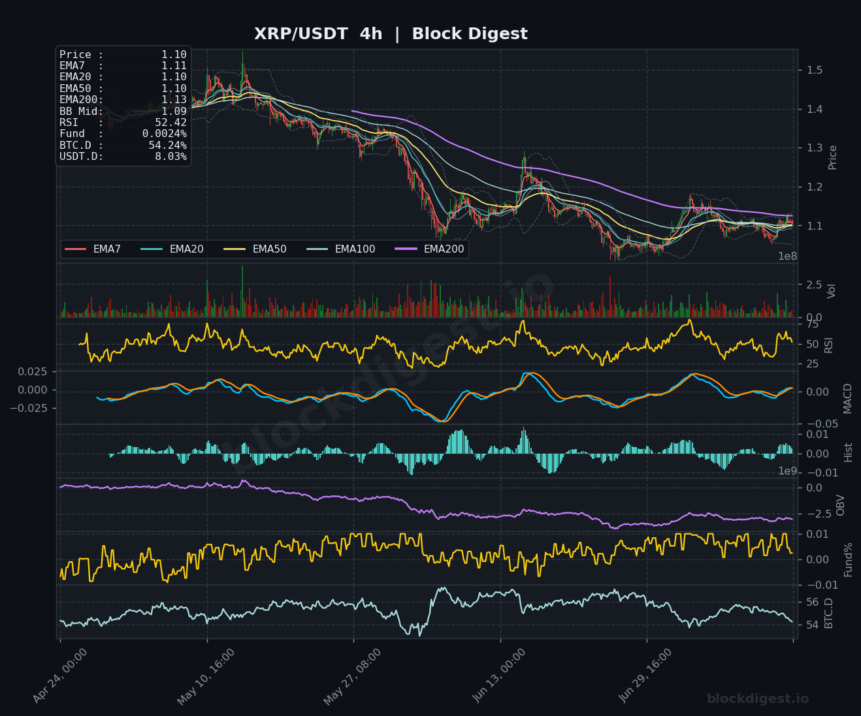Click the BB Mid 1.09 row
Viewport: 861px width, 716px height.
[x=123, y=111]
